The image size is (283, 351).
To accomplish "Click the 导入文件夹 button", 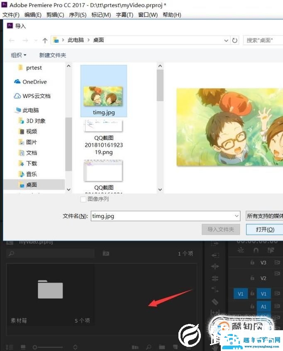I will click(221, 230).
